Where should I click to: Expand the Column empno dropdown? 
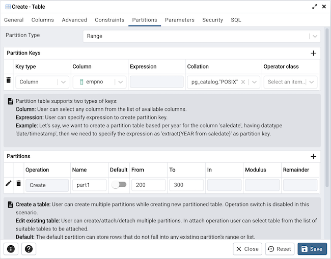coord(120,82)
